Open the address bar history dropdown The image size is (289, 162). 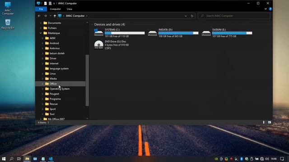click(x=186, y=16)
